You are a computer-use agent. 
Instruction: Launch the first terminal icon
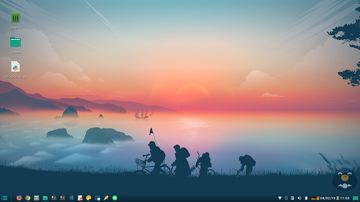[54, 198]
